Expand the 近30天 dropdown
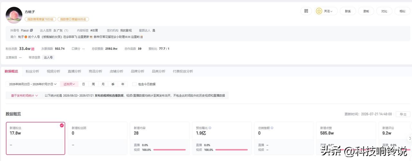The height and width of the screenshot is (161, 412). click(x=70, y=84)
